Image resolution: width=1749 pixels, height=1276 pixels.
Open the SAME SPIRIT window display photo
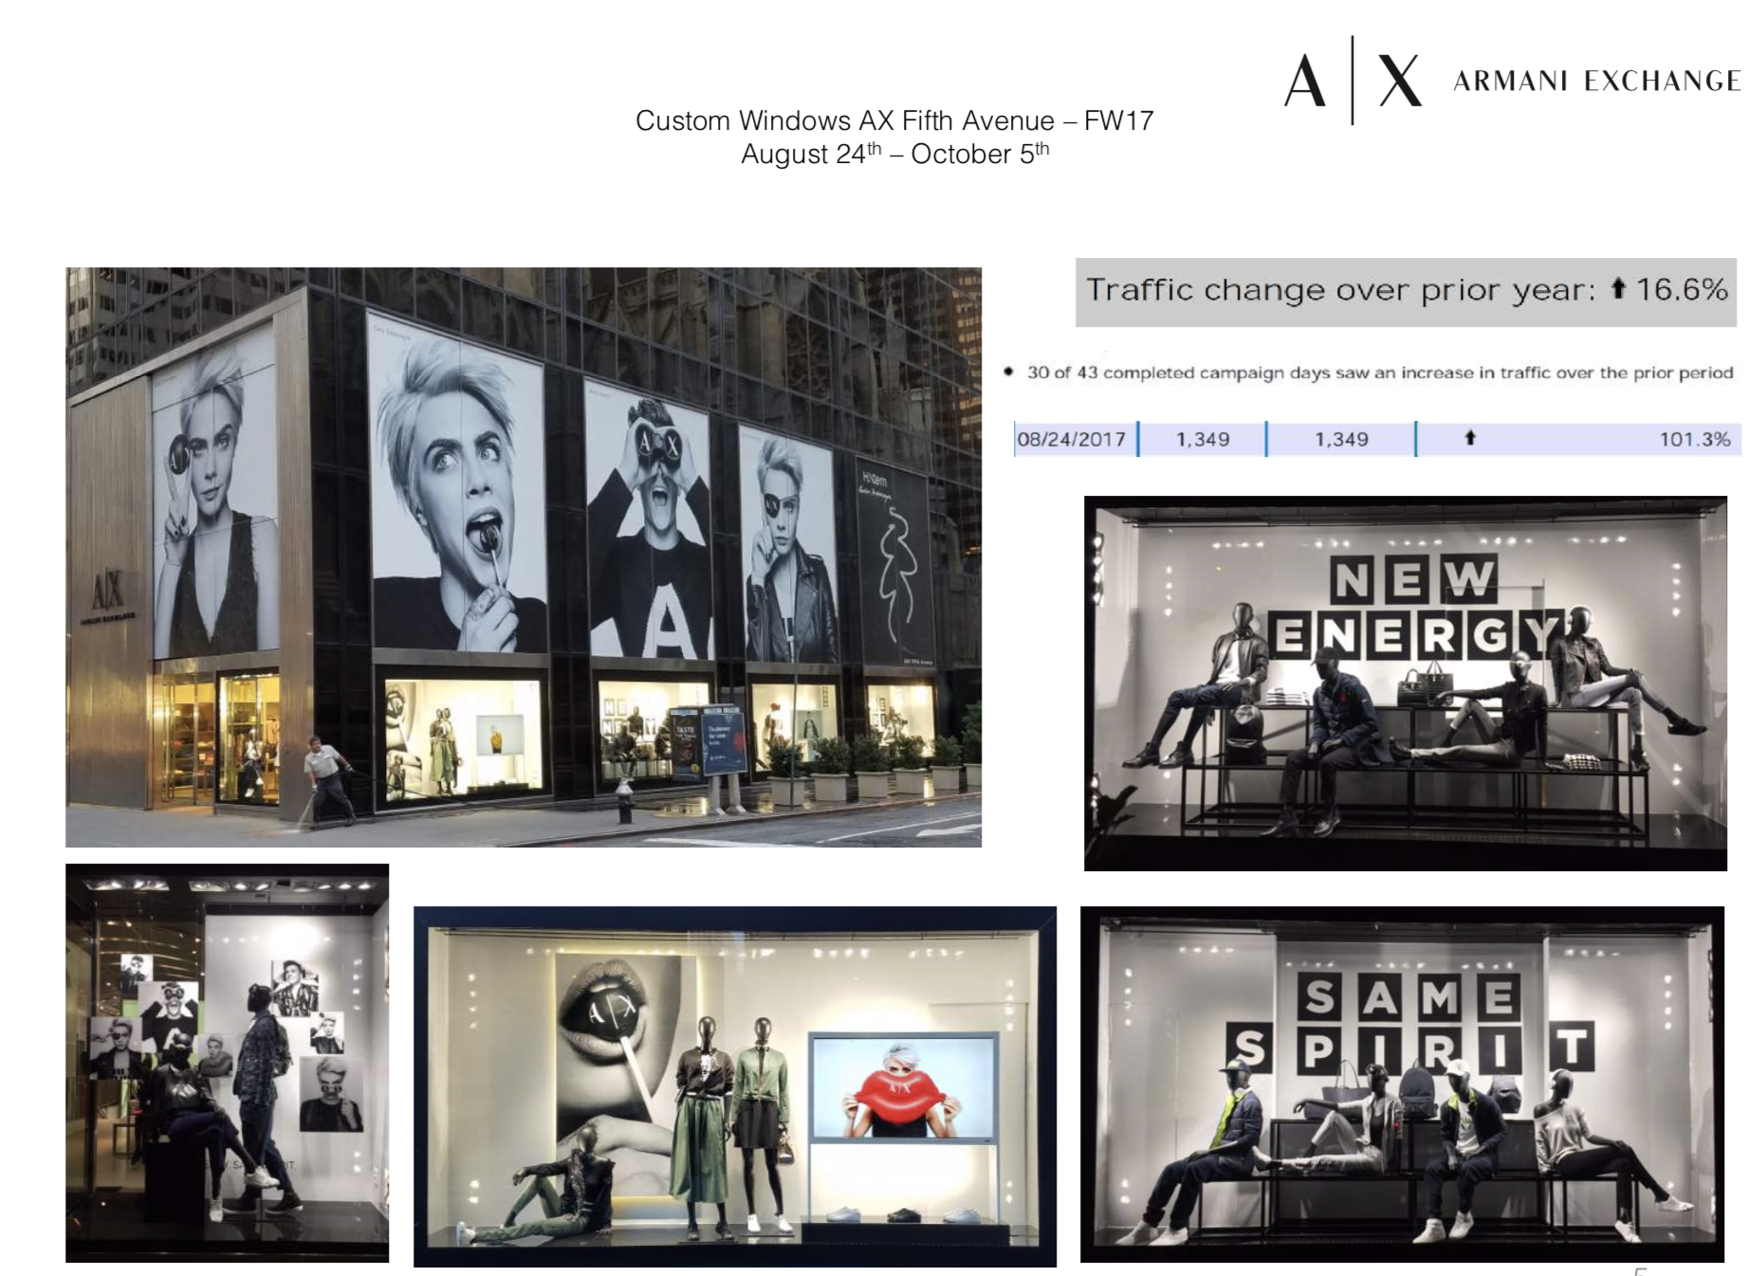coord(1402,1085)
